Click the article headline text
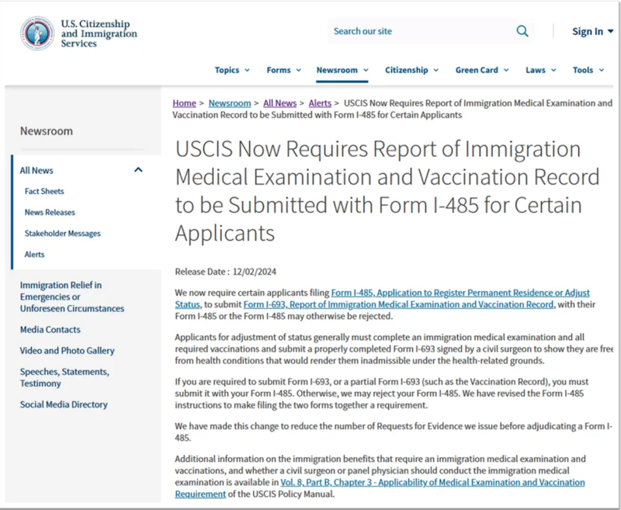 point(387,190)
